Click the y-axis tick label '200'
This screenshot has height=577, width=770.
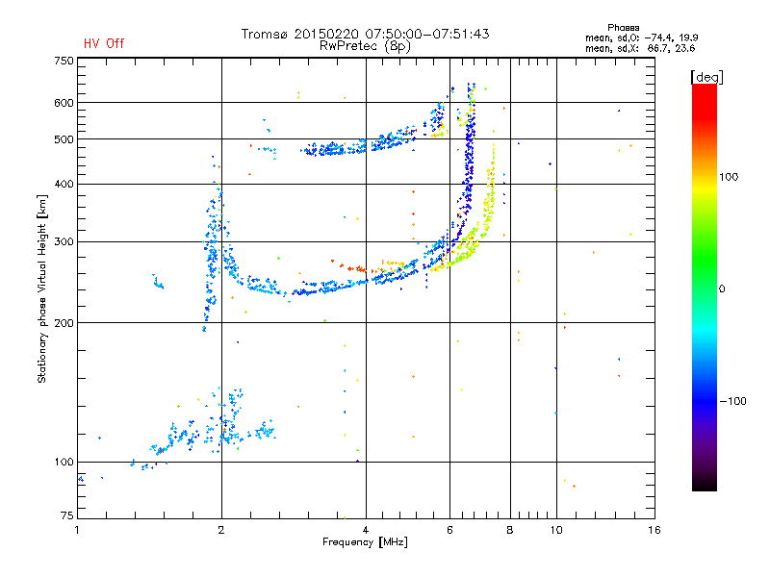64,323
